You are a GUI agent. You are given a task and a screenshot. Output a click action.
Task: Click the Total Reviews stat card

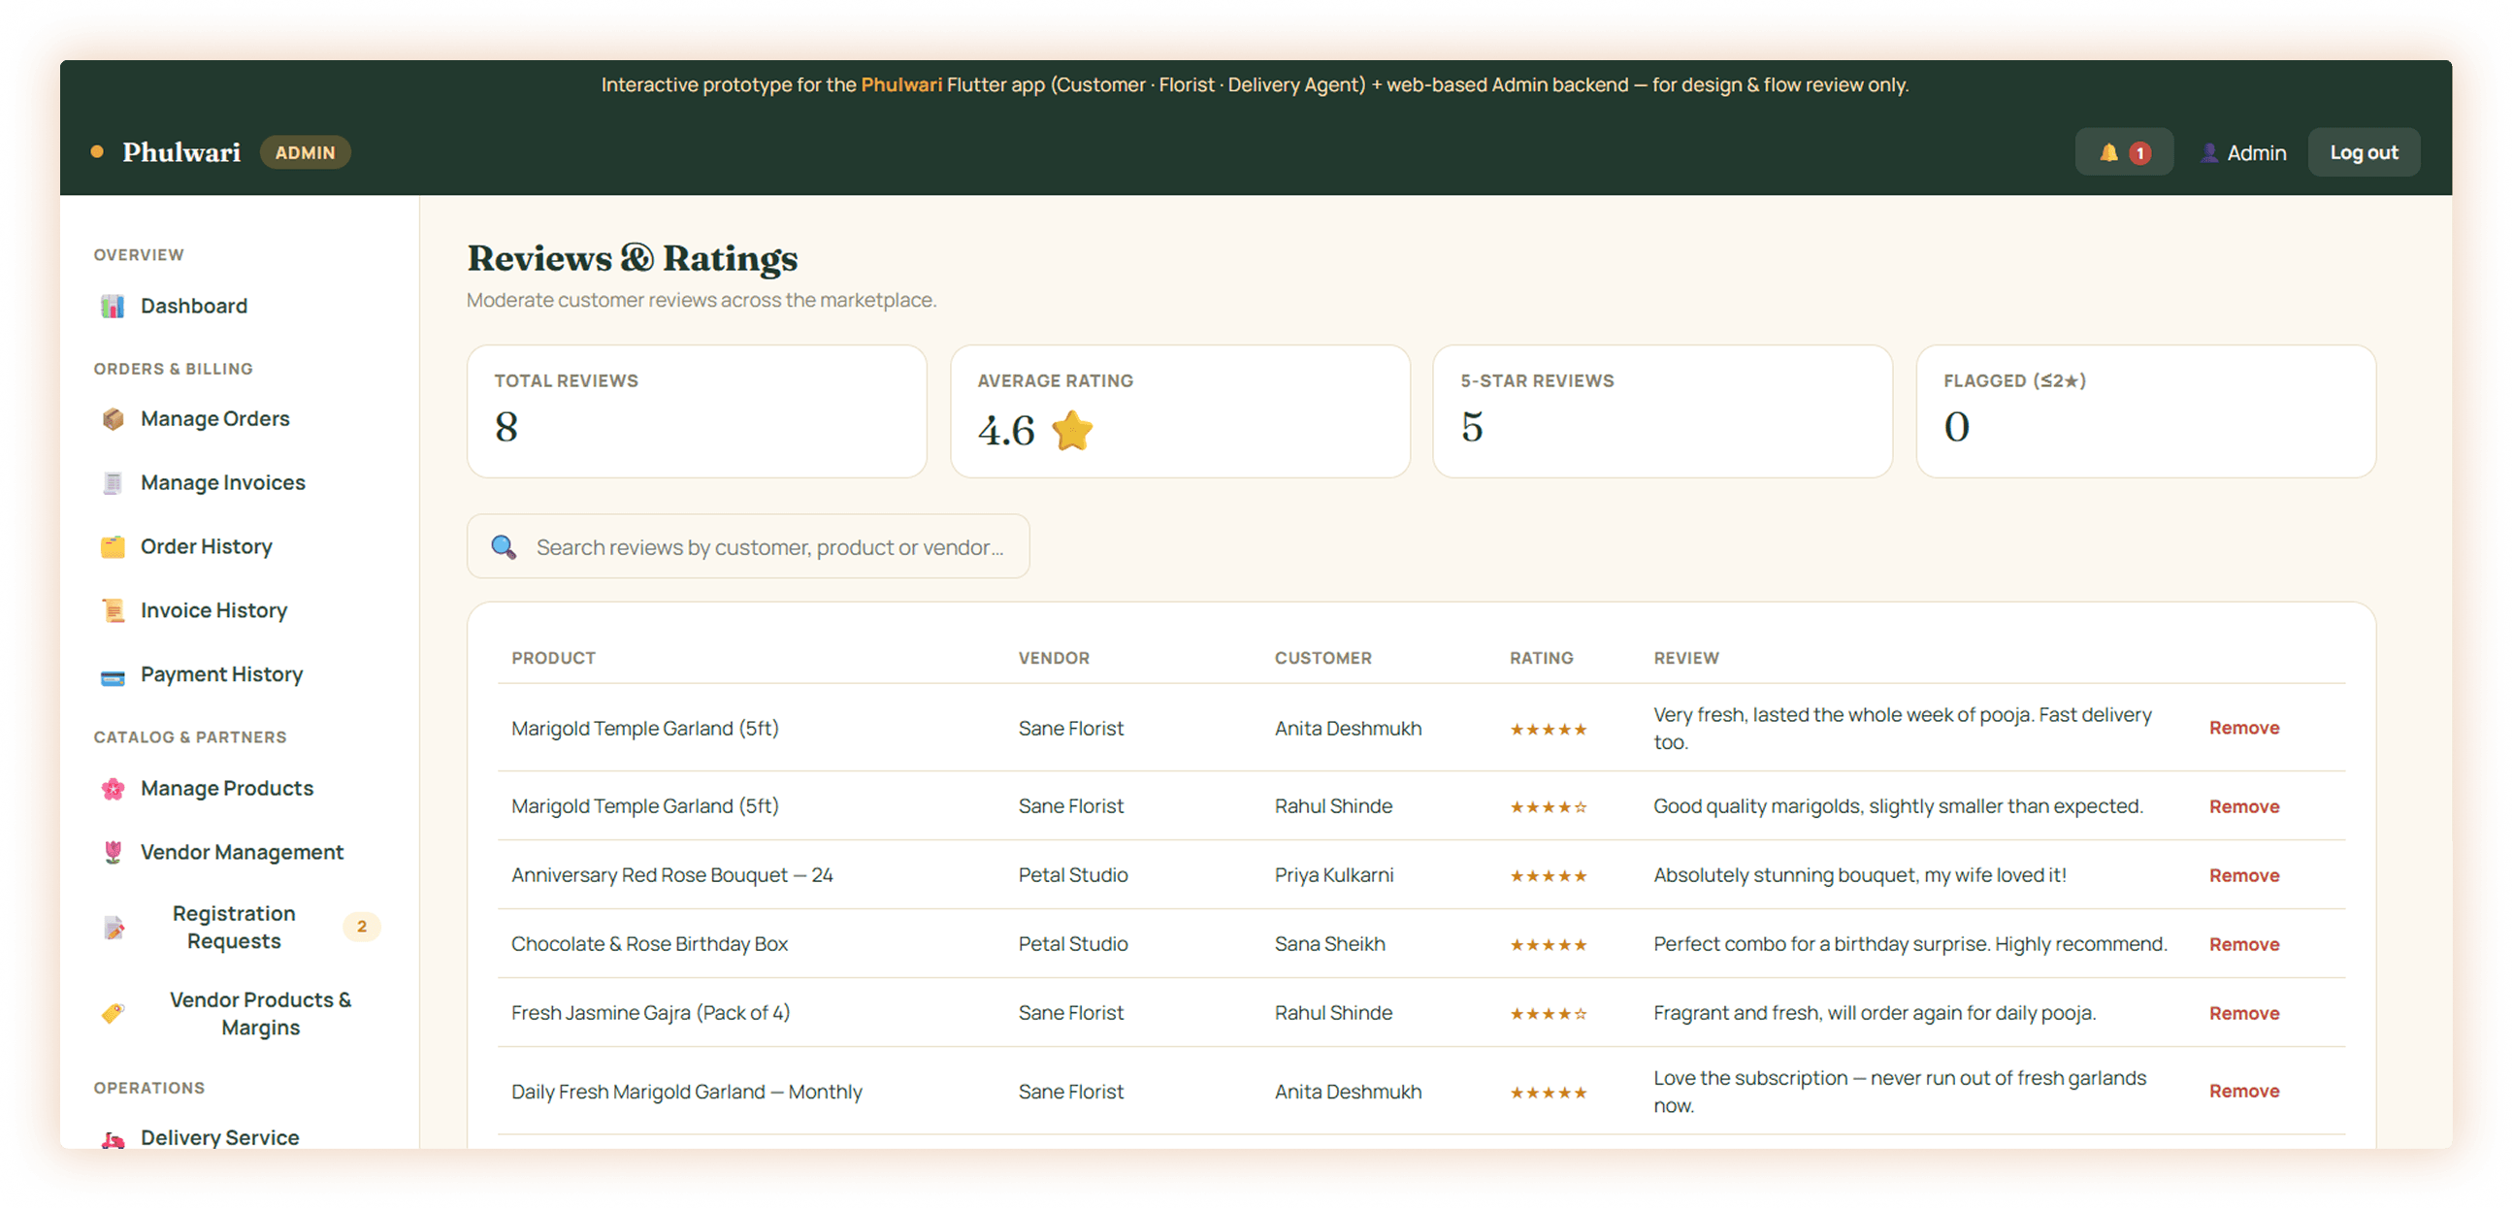pos(697,411)
